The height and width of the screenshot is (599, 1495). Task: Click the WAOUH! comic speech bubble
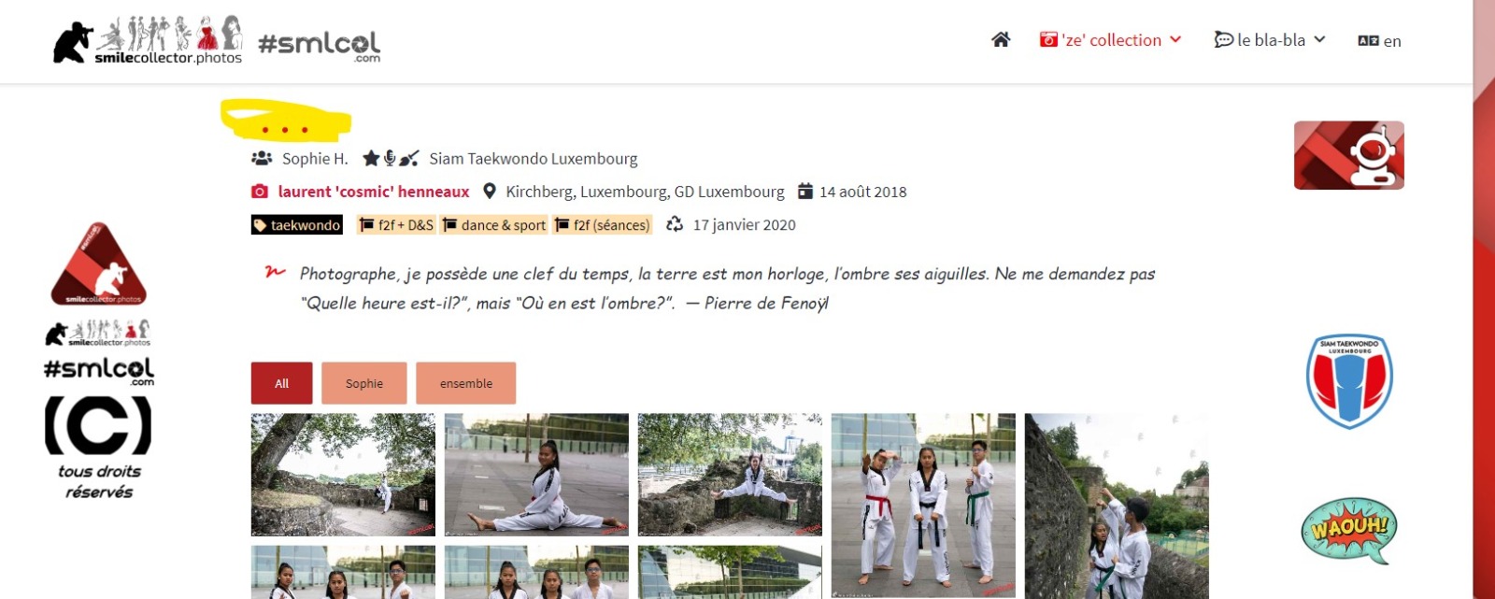click(x=1348, y=530)
